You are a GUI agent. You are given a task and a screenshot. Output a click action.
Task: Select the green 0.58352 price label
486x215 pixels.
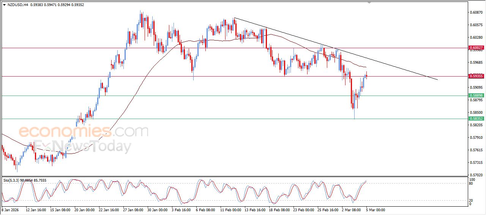click(476, 119)
